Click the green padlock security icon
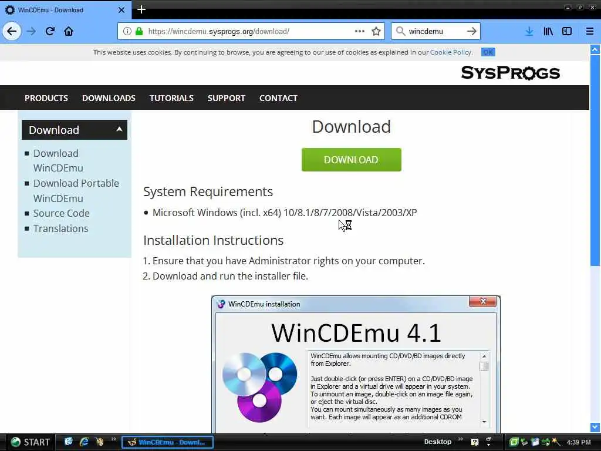601x451 pixels. coord(139,31)
